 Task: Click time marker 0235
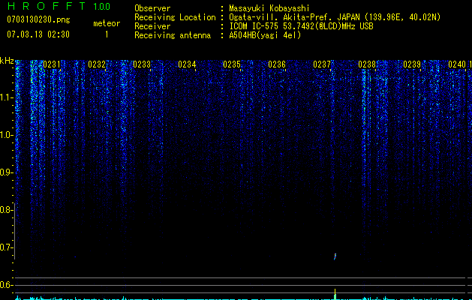click(x=232, y=64)
